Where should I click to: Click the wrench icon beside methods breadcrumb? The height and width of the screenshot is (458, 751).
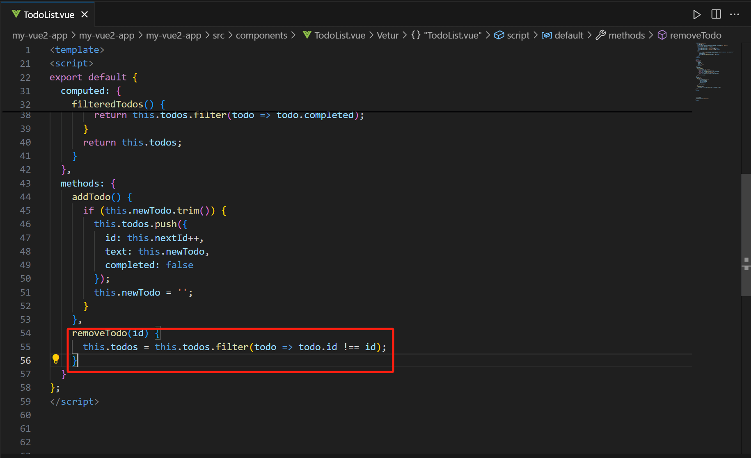[600, 35]
